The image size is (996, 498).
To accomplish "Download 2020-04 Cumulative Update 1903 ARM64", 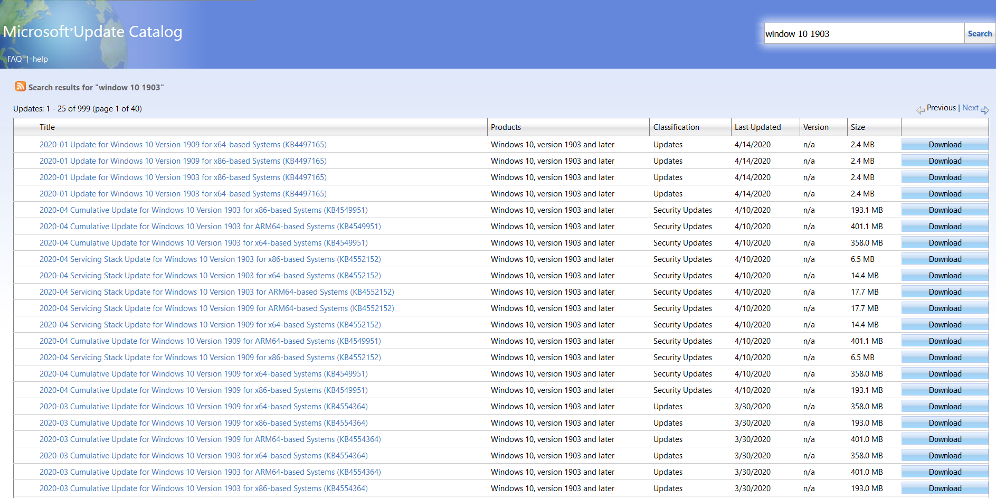I will tap(945, 227).
